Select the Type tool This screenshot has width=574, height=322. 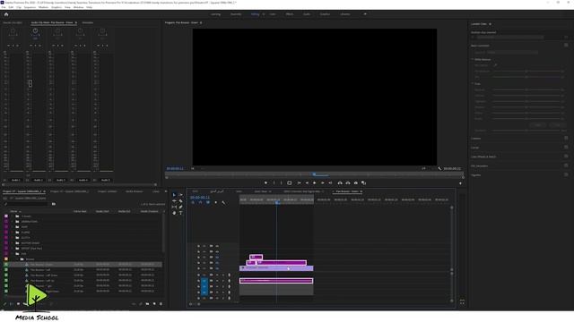tap(180, 213)
